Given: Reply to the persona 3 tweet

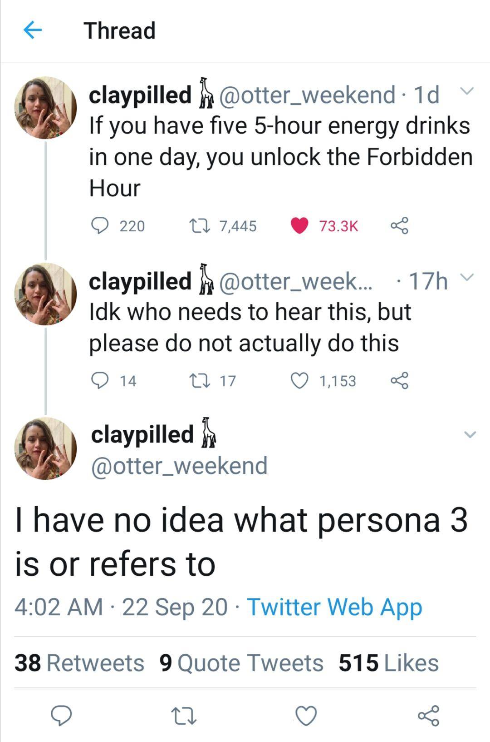Looking at the screenshot, I should [x=61, y=716].
